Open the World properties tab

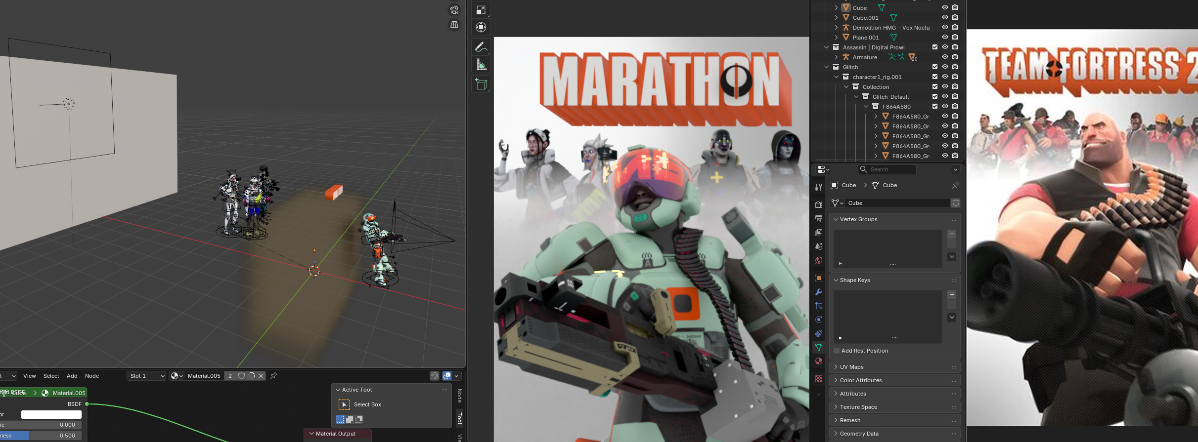[x=819, y=260]
